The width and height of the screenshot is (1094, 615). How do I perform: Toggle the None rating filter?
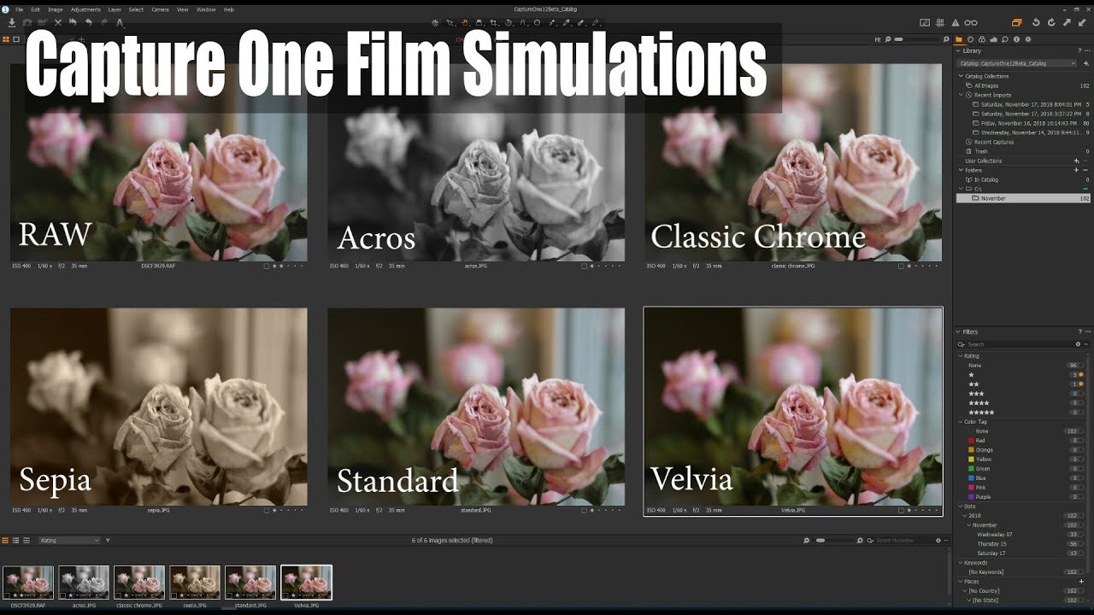tap(1080, 366)
